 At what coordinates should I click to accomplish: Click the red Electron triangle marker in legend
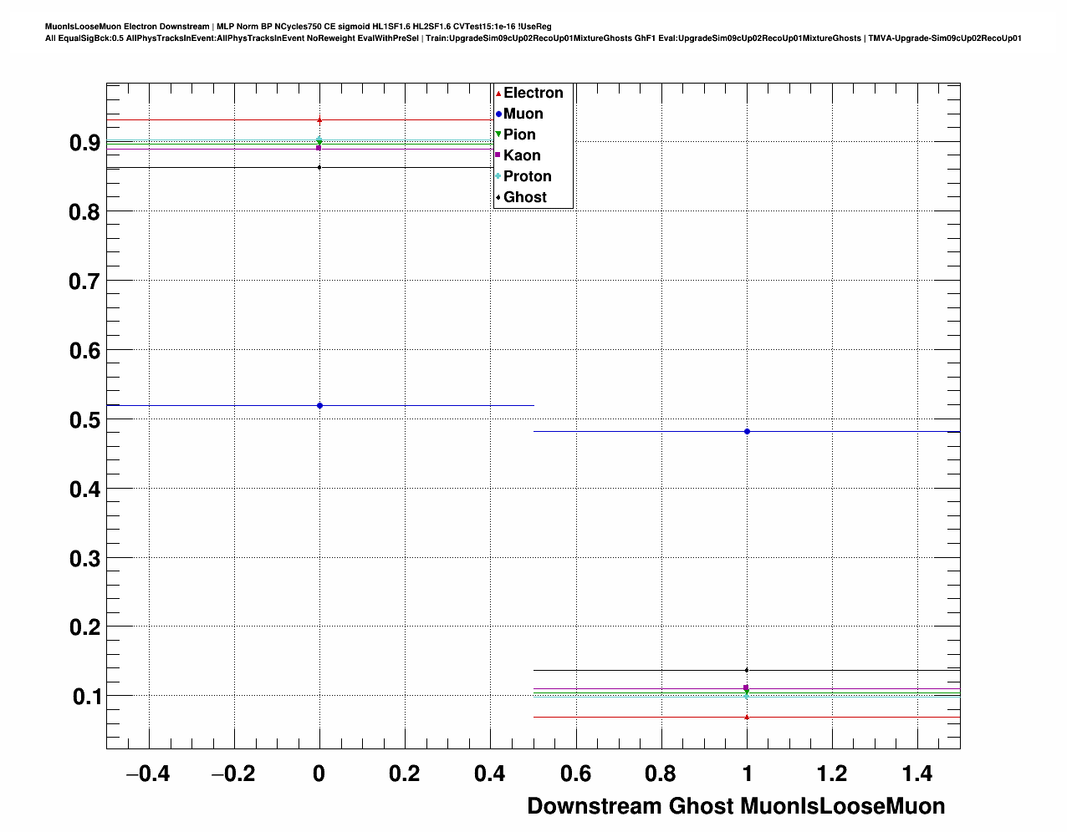tap(498, 93)
